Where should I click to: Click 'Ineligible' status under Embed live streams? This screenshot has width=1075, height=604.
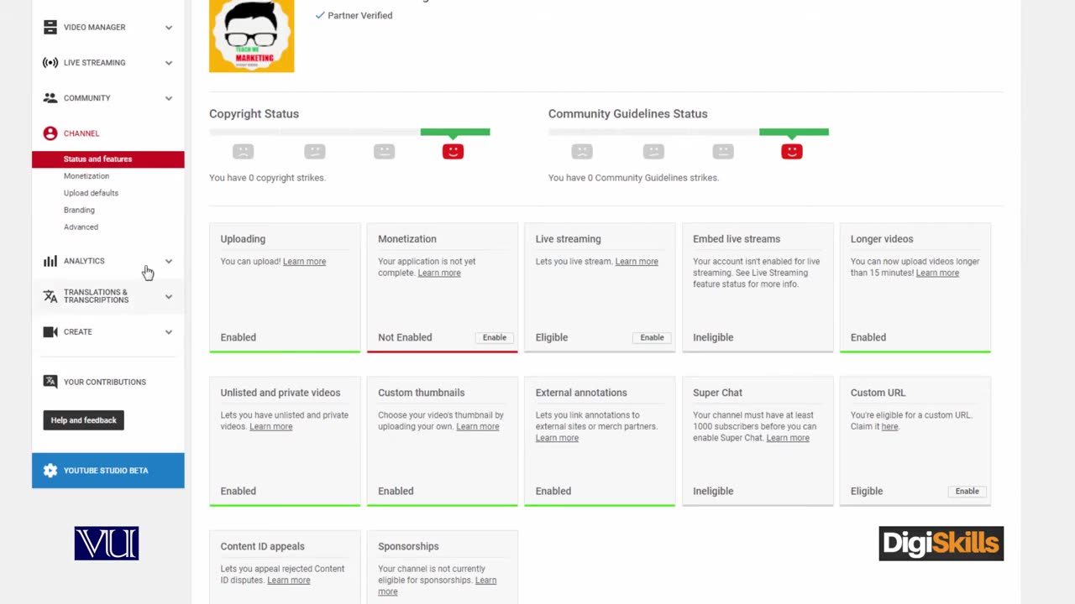713,337
